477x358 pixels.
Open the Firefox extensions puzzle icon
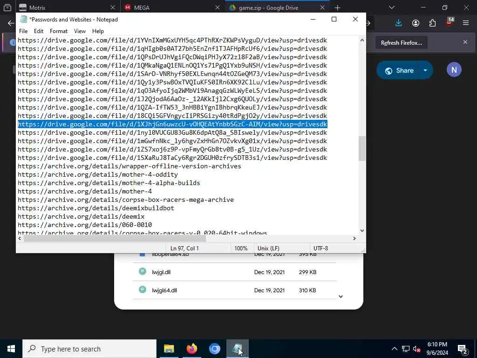pos(432,23)
